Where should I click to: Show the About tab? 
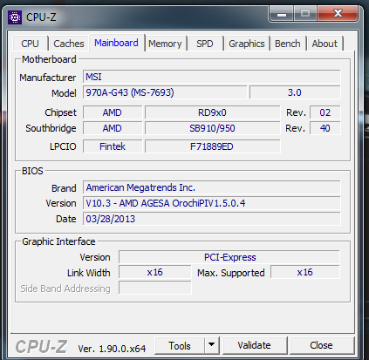tap(325, 44)
